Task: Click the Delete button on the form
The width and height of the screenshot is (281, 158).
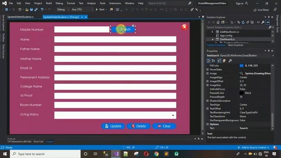Action: click(139, 126)
